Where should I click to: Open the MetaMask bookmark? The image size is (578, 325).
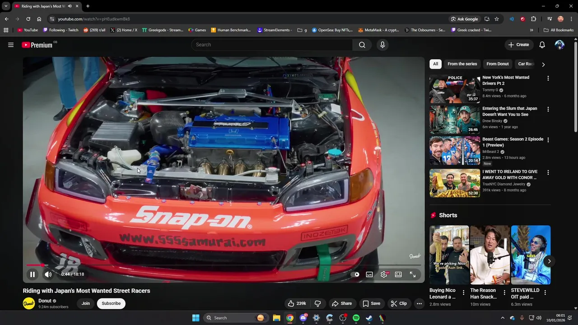(378, 30)
